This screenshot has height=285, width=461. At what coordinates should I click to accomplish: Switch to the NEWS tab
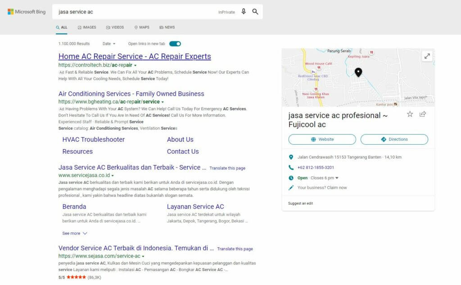(x=167, y=27)
